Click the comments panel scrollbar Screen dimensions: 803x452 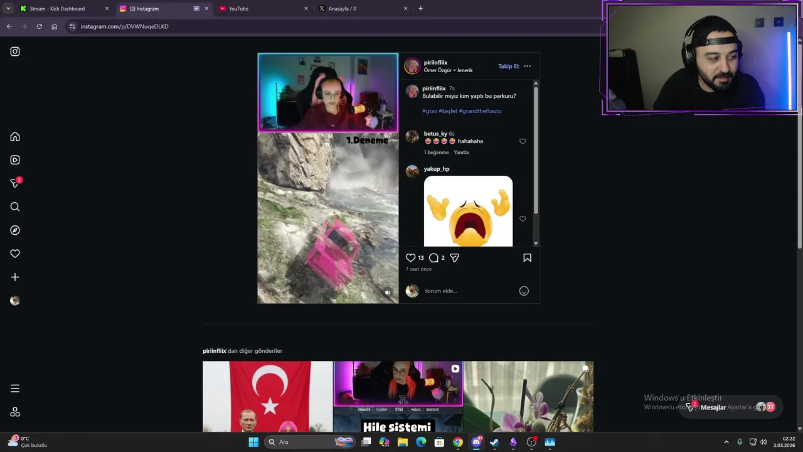point(536,151)
